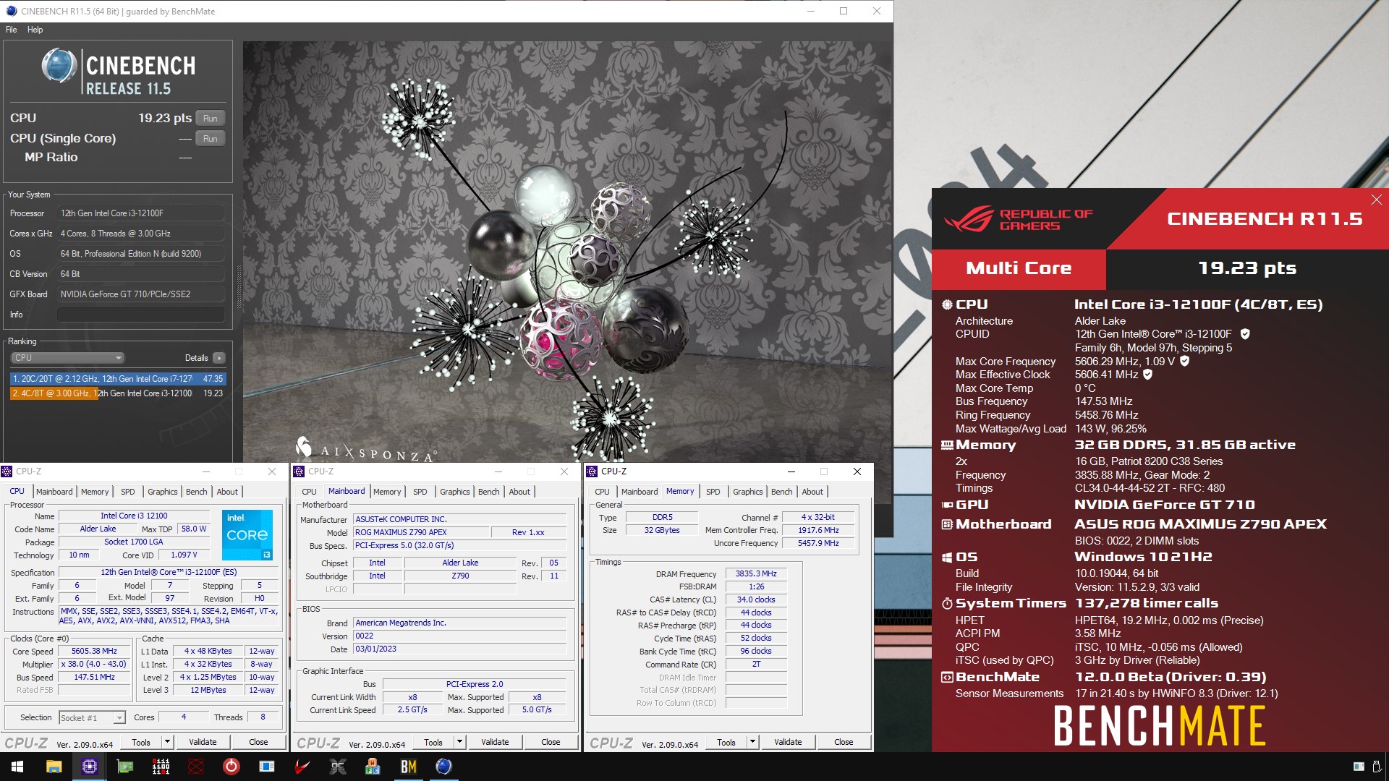Click the Show desktop strip on taskbar
The height and width of the screenshot is (781, 1389).
coord(1386,767)
